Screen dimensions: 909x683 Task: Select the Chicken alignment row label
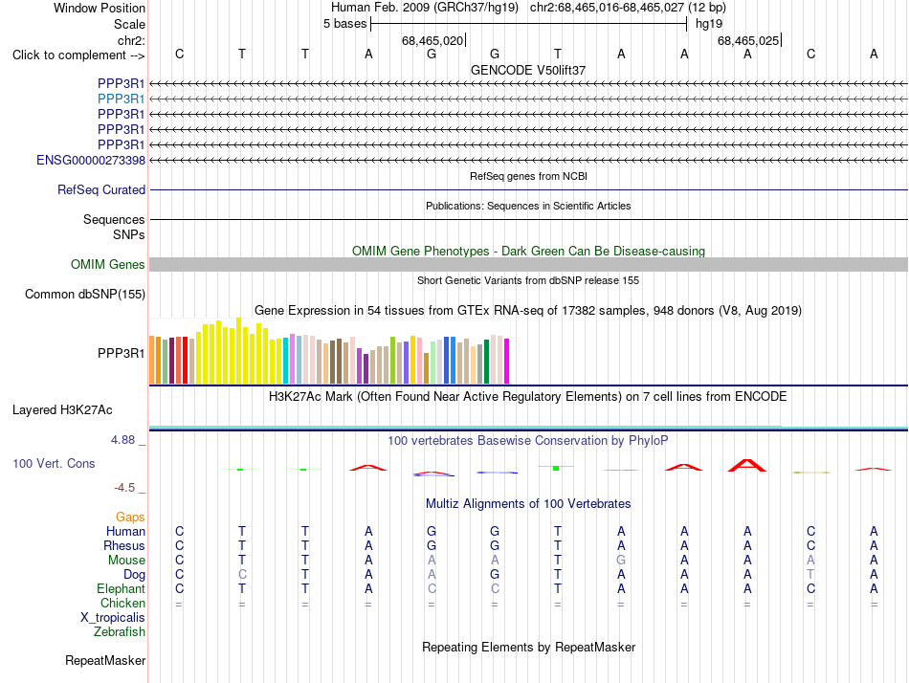122,603
